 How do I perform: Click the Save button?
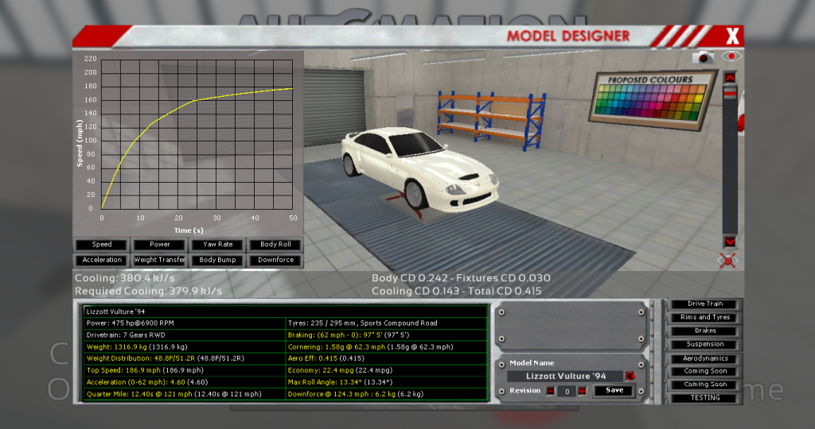[x=614, y=391]
